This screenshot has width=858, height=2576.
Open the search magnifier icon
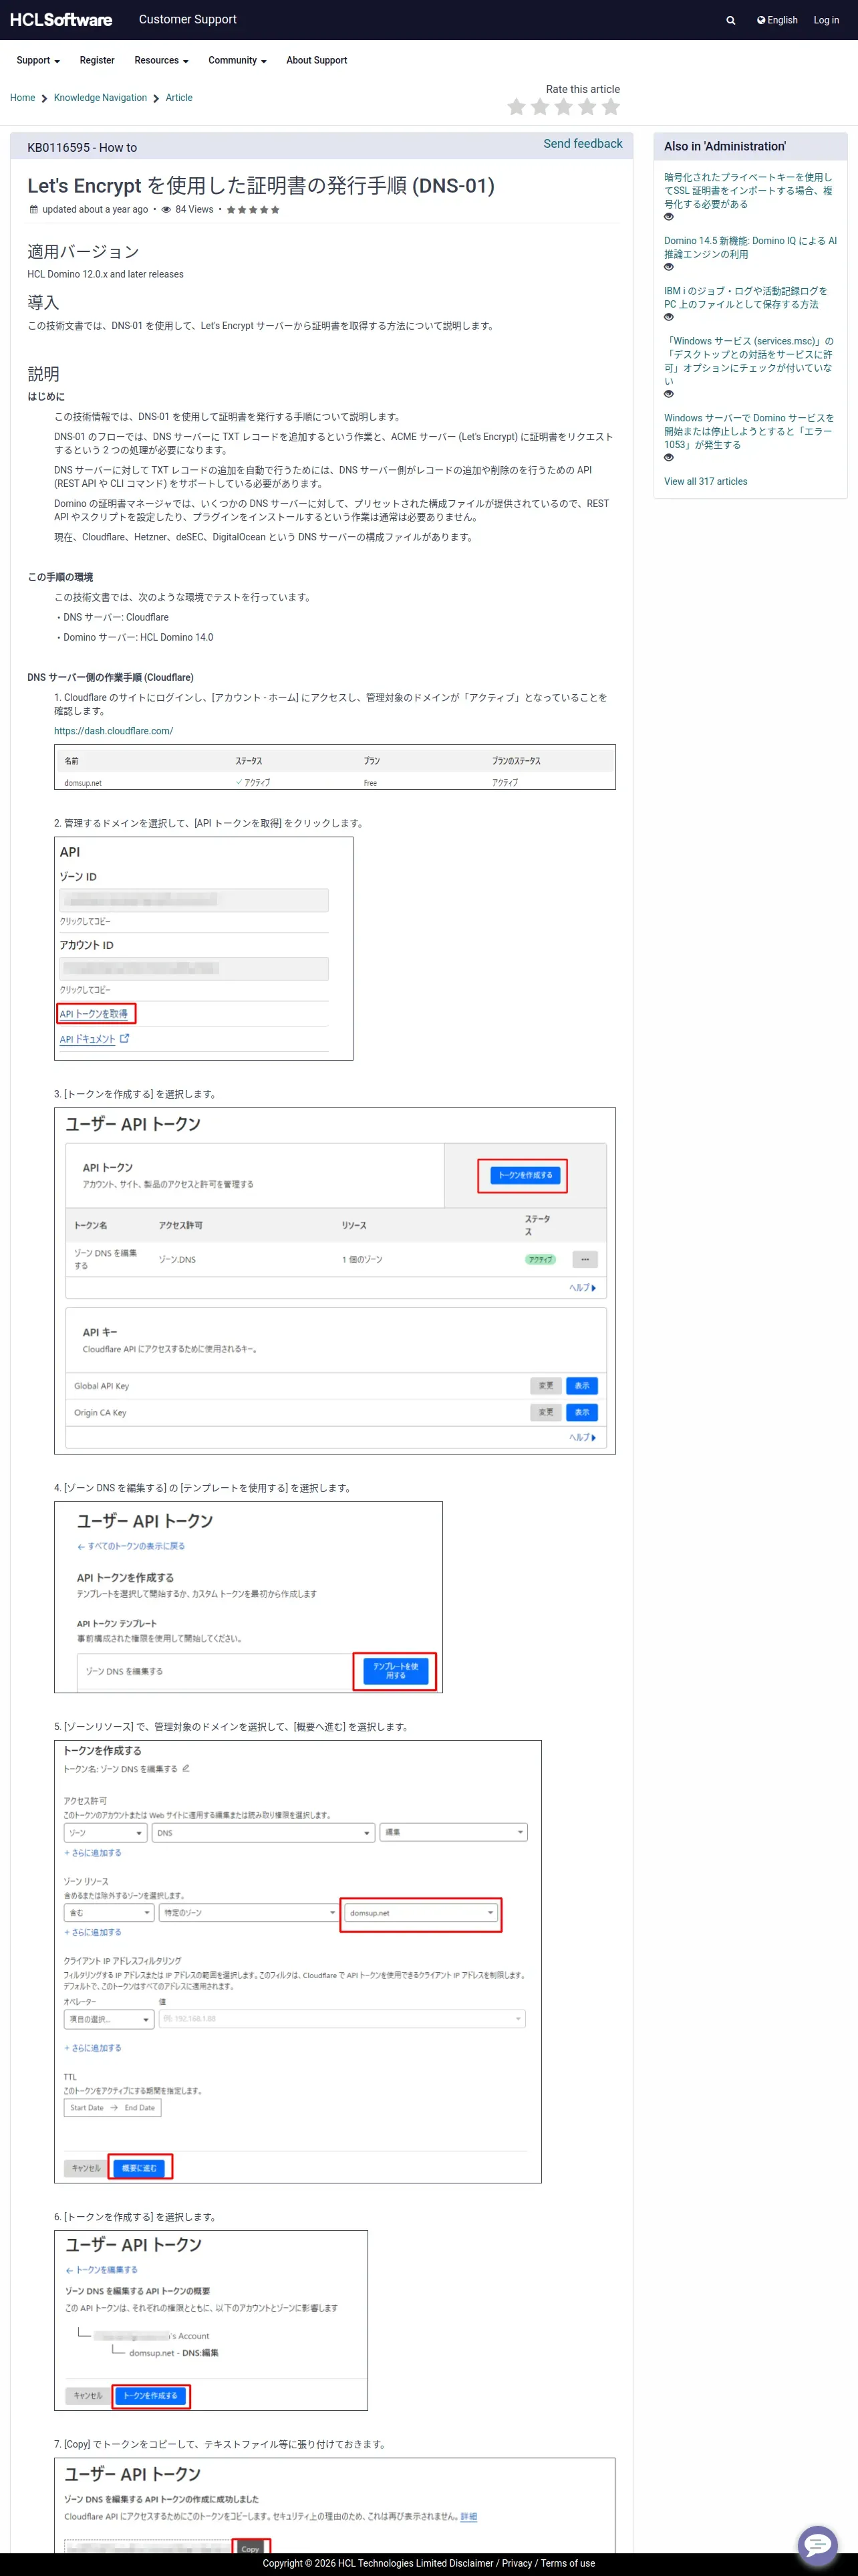pyautogui.click(x=731, y=20)
